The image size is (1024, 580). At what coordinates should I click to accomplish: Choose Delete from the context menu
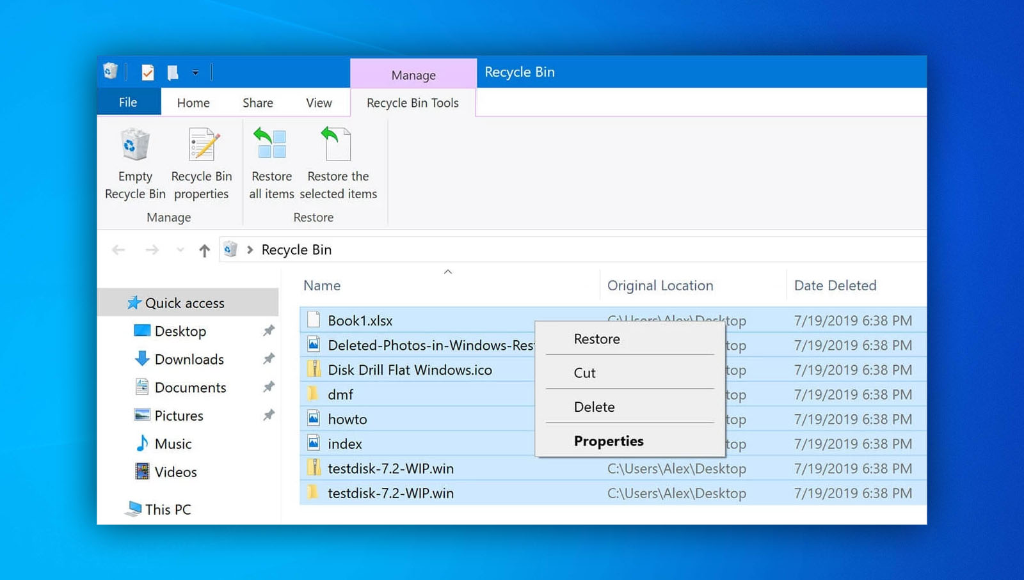tap(594, 407)
